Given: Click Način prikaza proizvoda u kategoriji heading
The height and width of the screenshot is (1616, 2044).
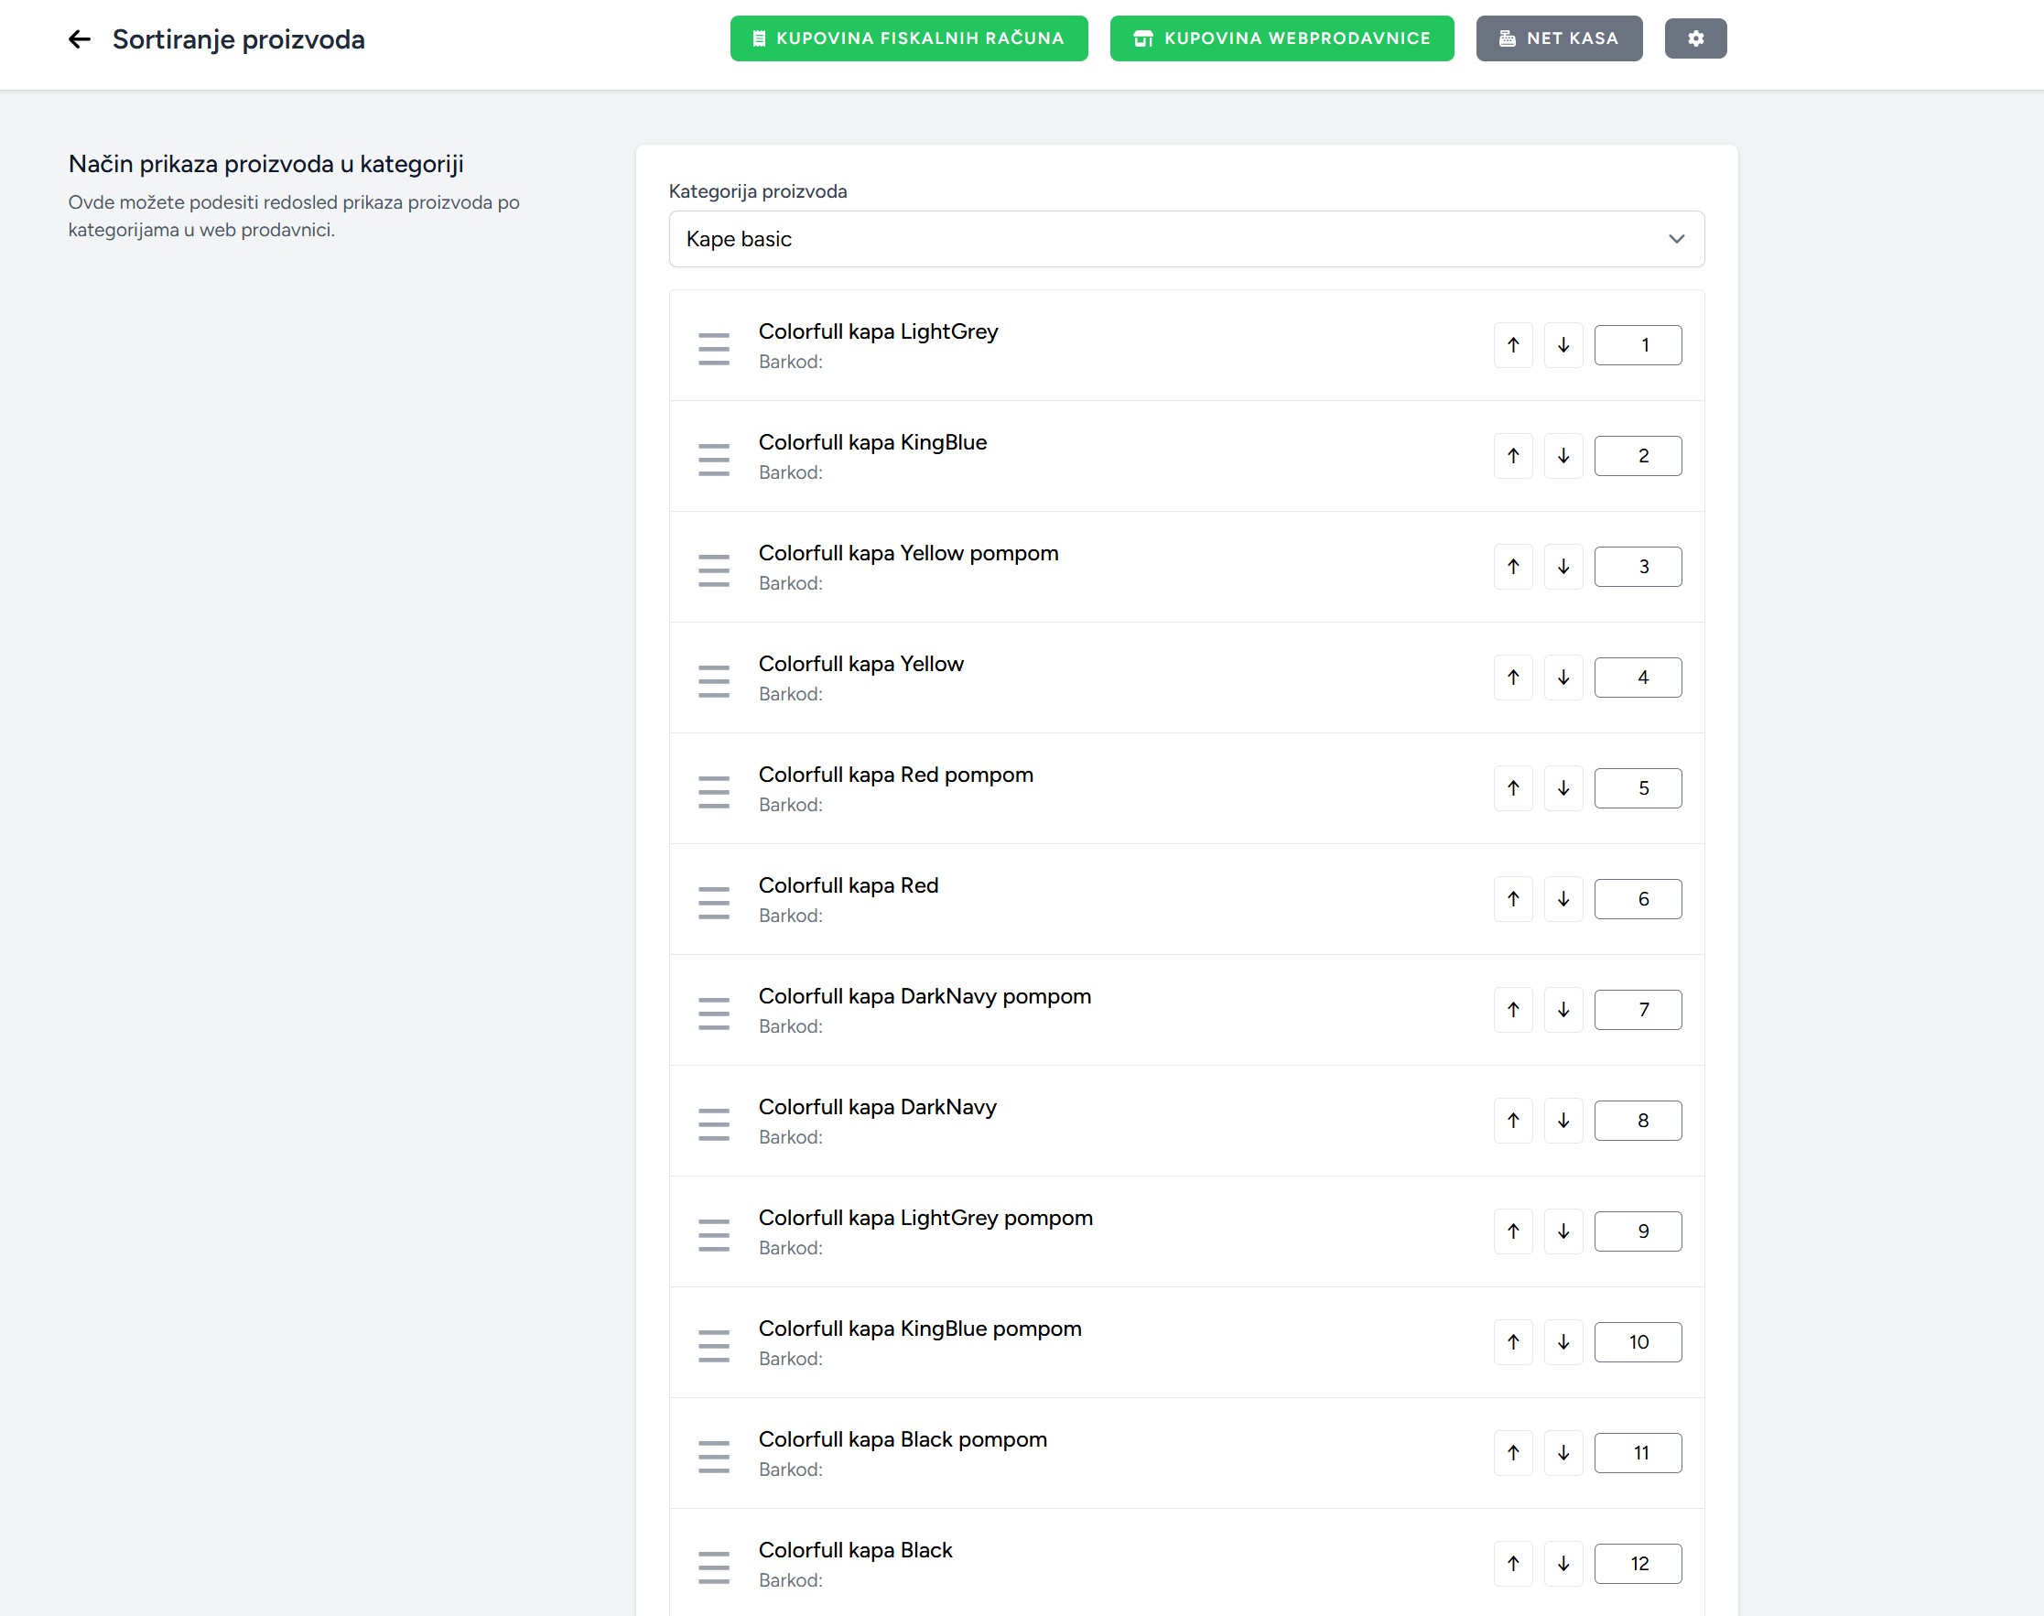Looking at the screenshot, I should [x=265, y=164].
